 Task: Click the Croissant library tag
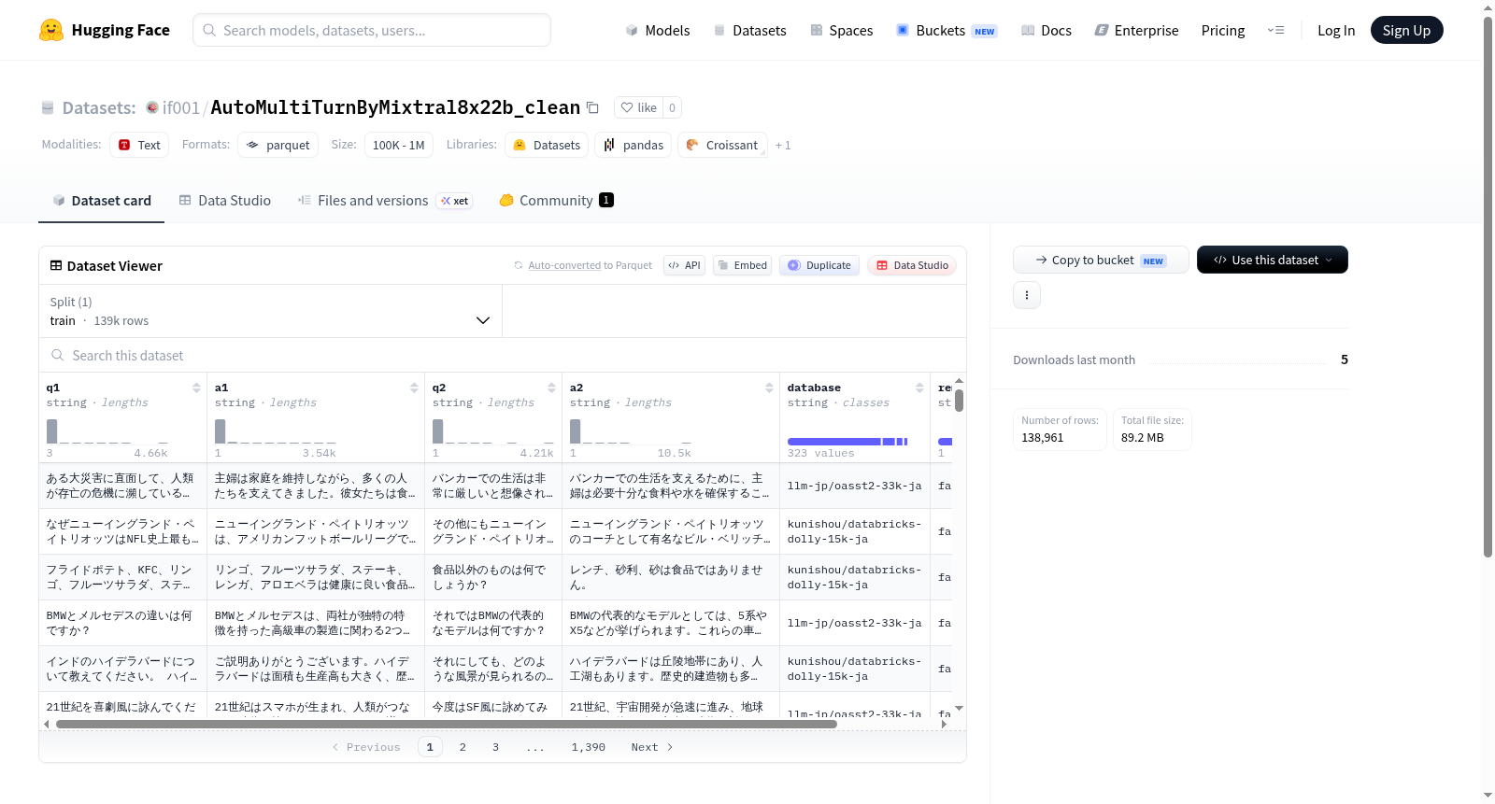722,145
